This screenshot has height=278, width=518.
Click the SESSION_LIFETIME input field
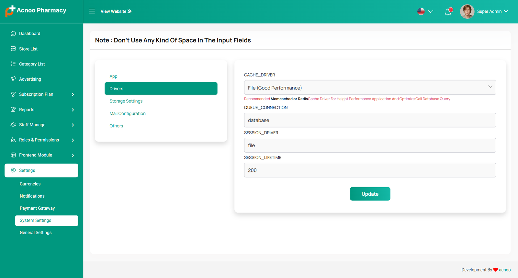(x=370, y=170)
